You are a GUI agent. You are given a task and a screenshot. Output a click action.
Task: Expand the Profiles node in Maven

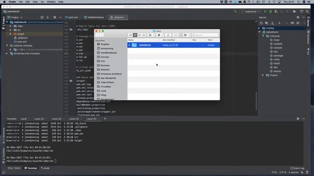click(x=260, y=28)
